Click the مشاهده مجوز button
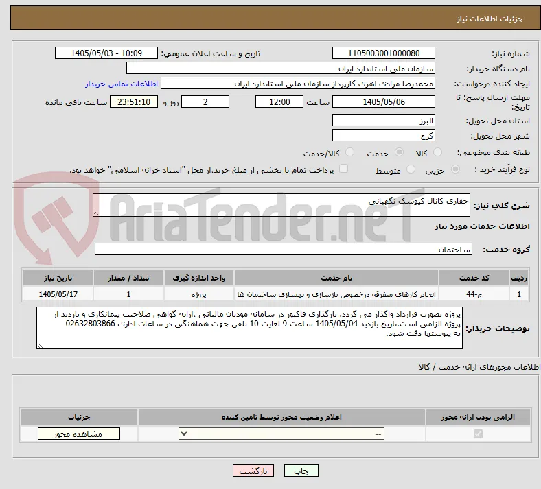 coord(79,433)
